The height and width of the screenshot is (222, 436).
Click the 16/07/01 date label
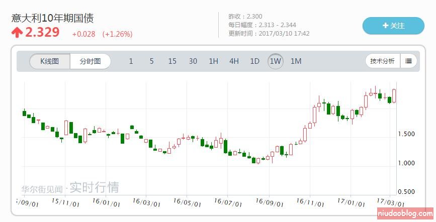[228, 202]
